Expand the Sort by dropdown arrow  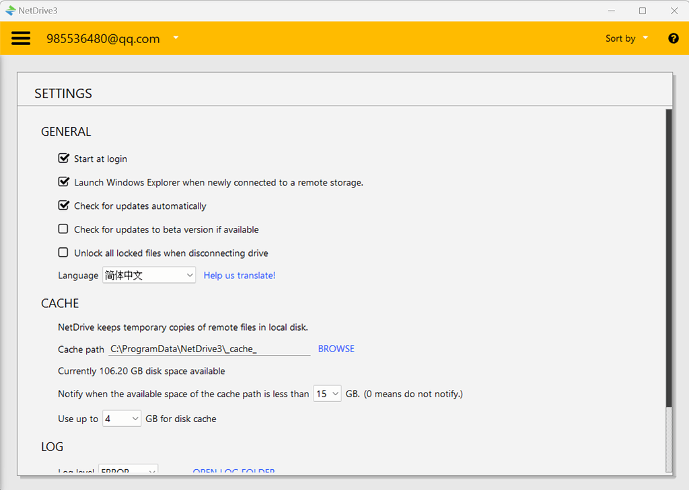645,38
